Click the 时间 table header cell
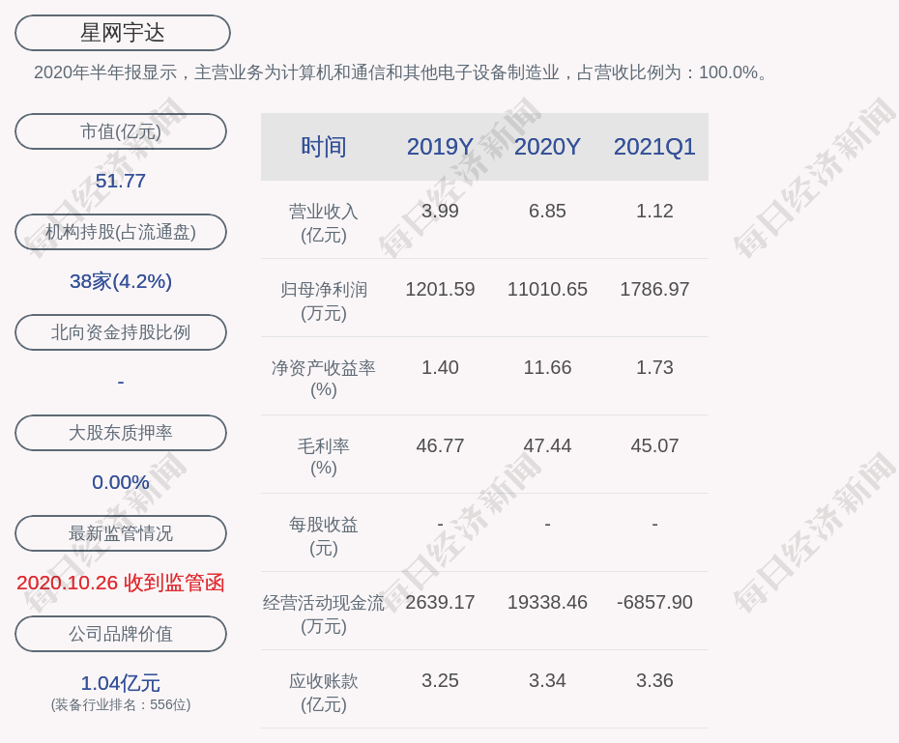899x743 pixels. (x=324, y=147)
